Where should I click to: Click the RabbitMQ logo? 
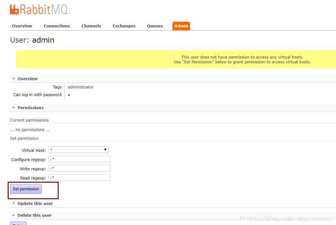coord(40,10)
